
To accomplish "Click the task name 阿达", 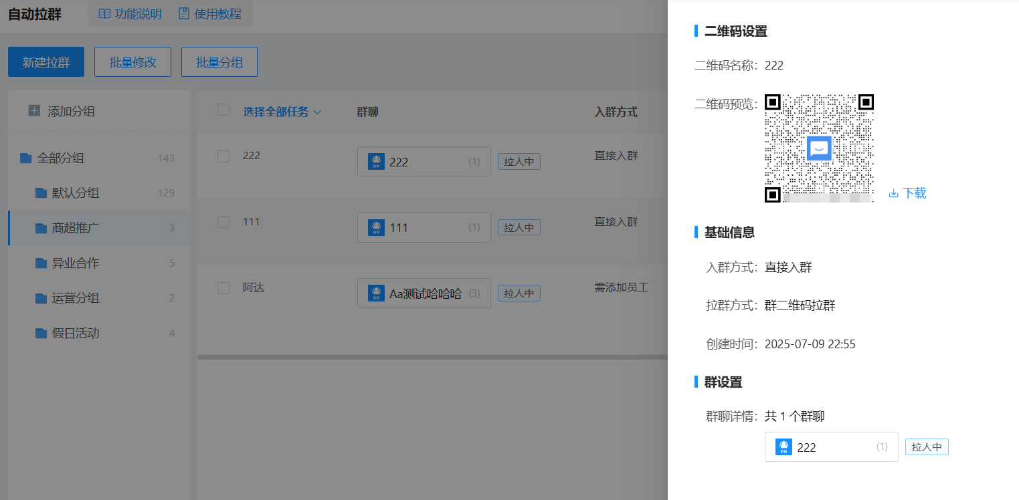I will (254, 287).
